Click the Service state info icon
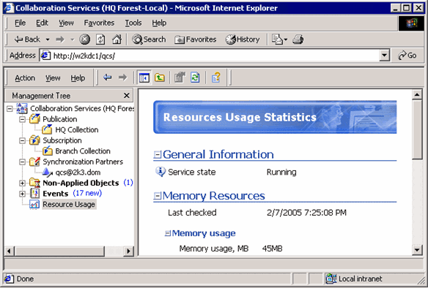This screenshot has height=288, width=428. [x=160, y=172]
